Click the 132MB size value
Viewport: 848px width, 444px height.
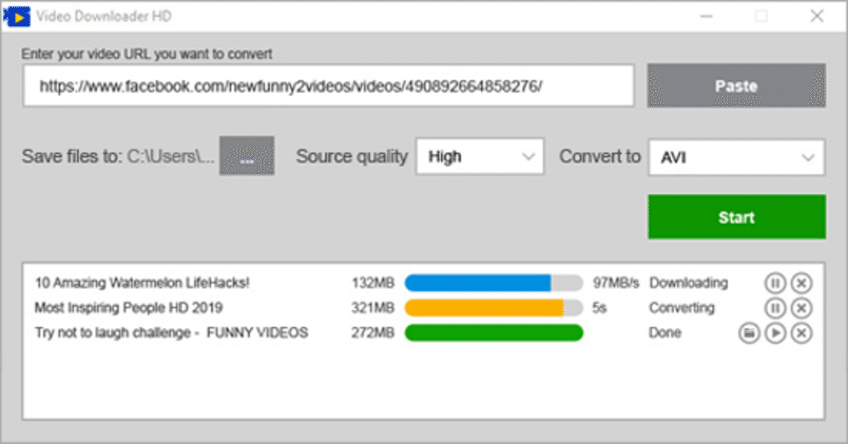372,283
